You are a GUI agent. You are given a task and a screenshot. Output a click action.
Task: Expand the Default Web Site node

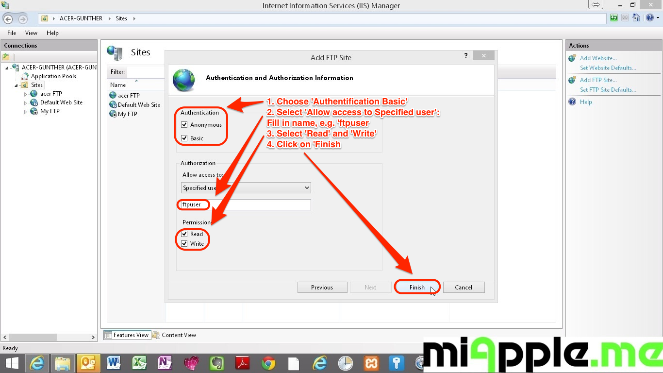pyautogui.click(x=26, y=103)
